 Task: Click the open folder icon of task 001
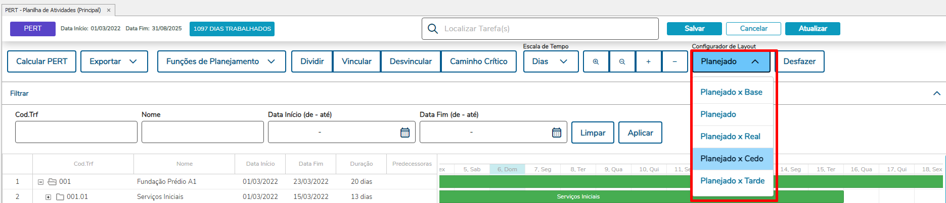click(x=52, y=181)
